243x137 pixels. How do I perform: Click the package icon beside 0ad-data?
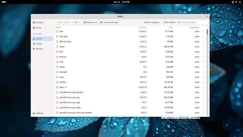click(57, 37)
